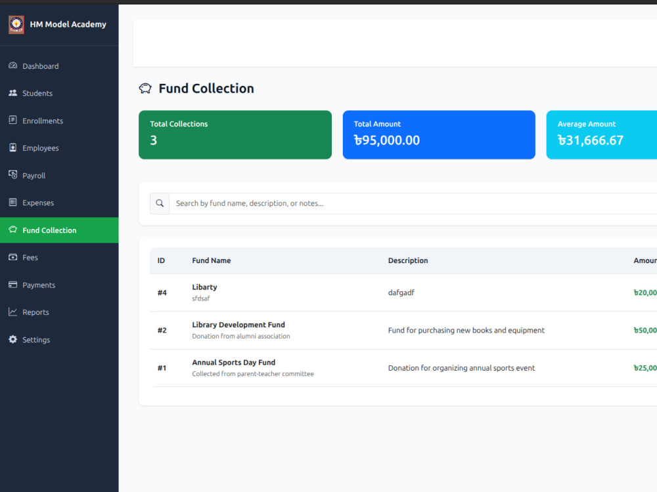This screenshot has width=657, height=492.
Task: Click the #4 ID cell
Action: click(162, 293)
